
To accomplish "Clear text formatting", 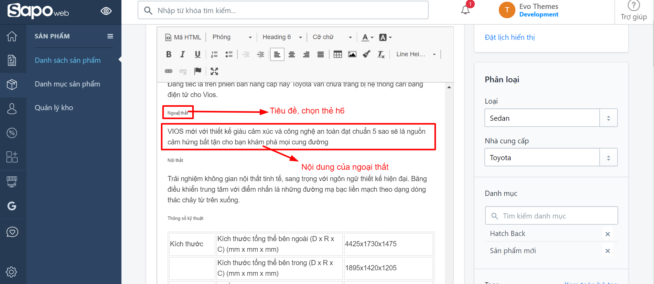I will (x=381, y=54).
